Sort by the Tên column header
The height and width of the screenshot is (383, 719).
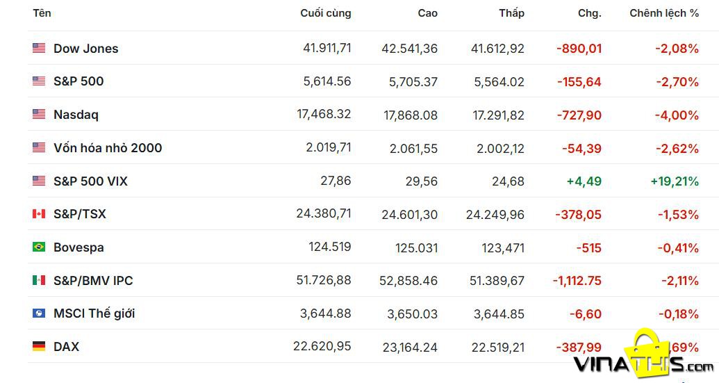coord(42,13)
